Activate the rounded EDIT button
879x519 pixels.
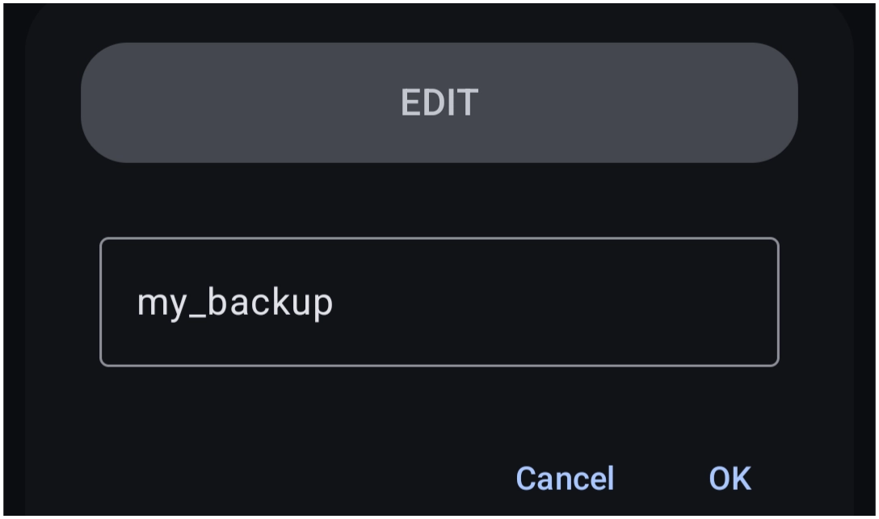click(439, 103)
